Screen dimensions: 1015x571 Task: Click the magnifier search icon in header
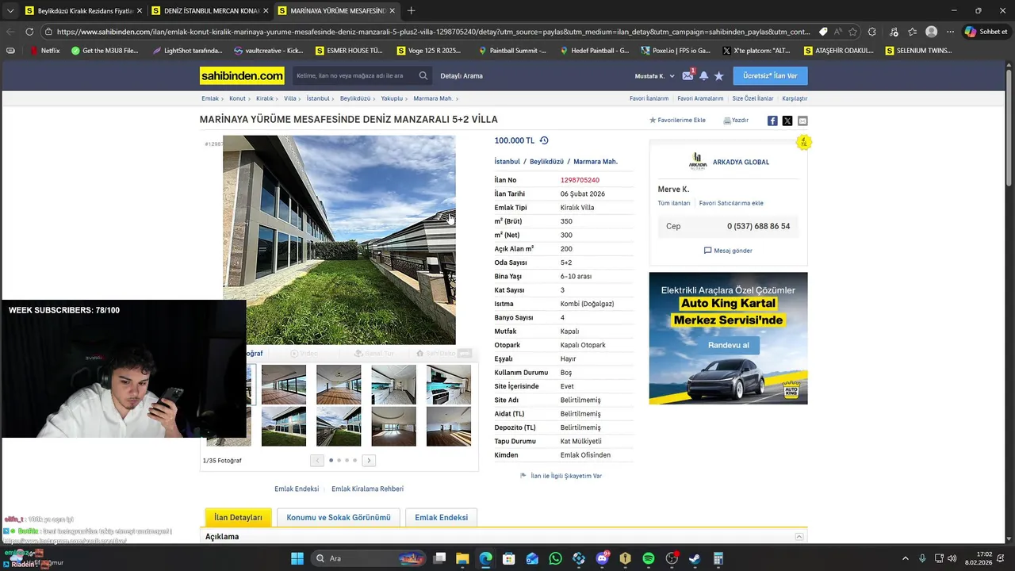(x=423, y=76)
